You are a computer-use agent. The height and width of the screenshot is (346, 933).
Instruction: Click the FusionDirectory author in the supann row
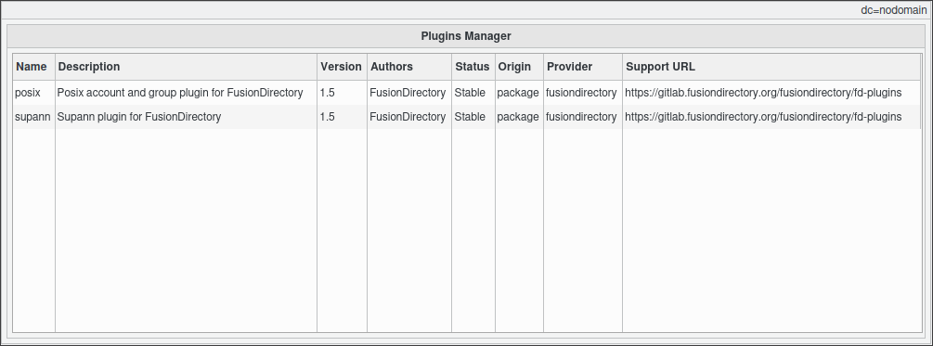pos(408,117)
